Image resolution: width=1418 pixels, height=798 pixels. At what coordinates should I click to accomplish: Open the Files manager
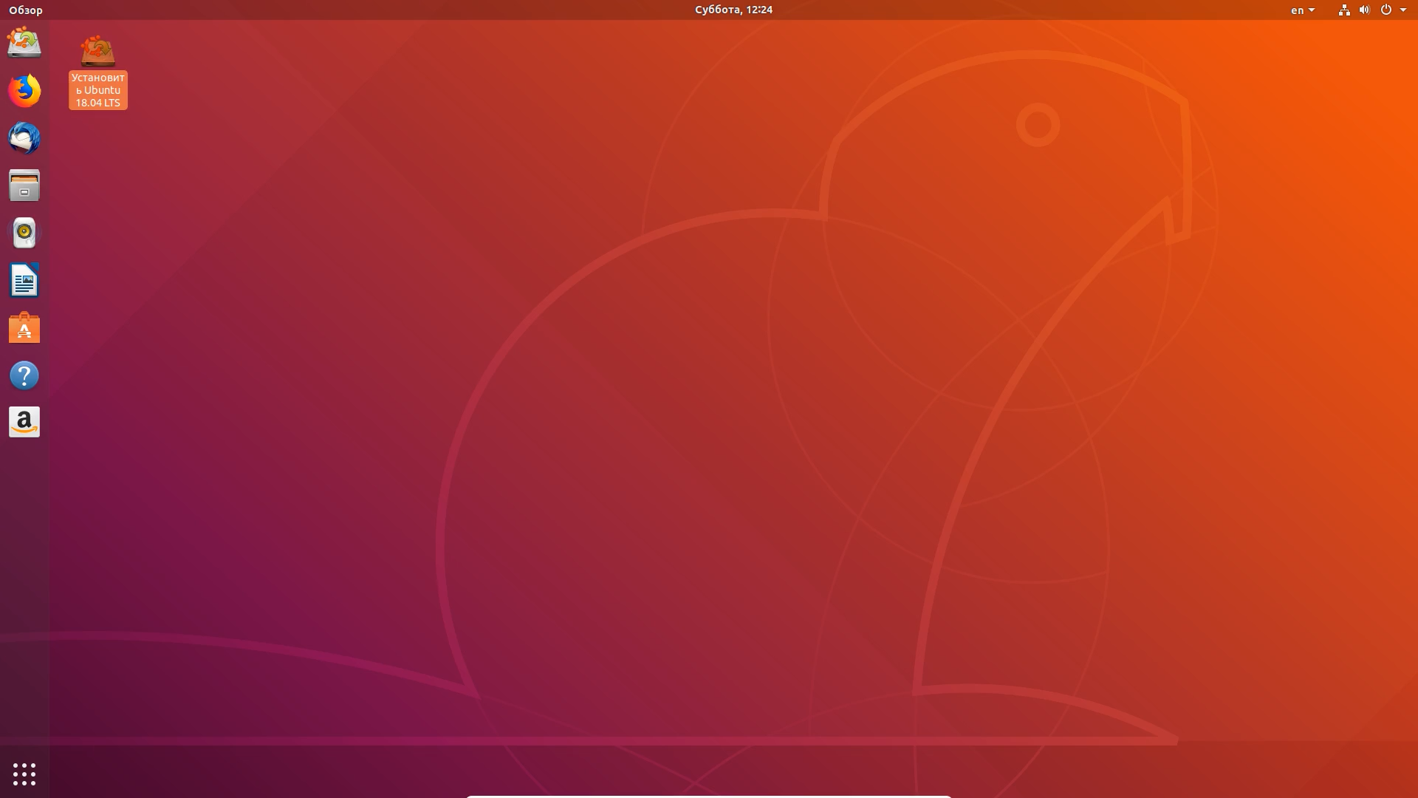click(24, 185)
